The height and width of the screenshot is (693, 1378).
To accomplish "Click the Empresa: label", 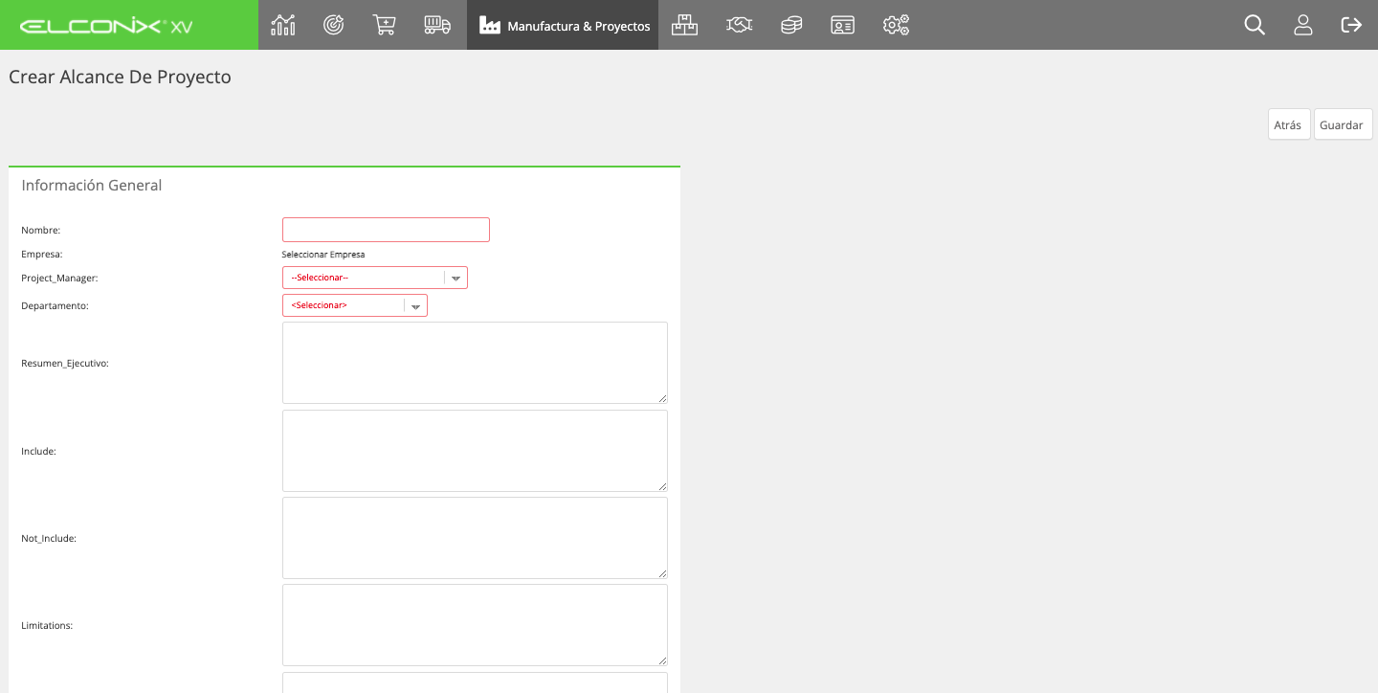I will click(x=42, y=255).
